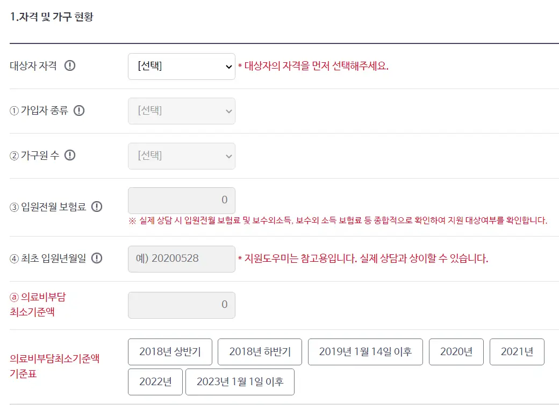Select the 2018년 하반기 button
The height and width of the screenshot is (405, 559).
tap(260, 352)
